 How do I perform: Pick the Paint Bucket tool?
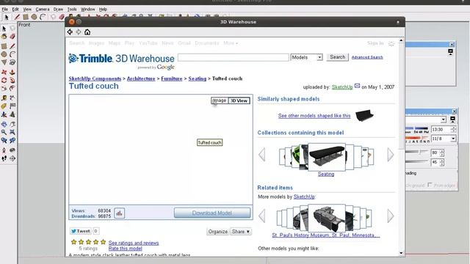[x=4, y=37]
